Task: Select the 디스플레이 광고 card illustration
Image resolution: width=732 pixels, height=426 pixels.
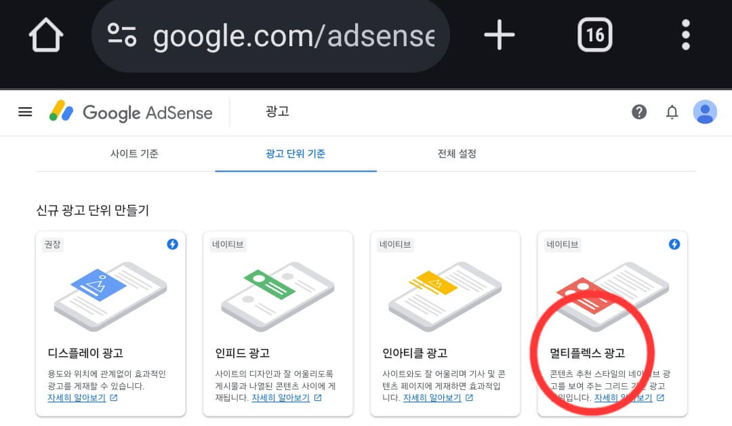Action: [110, 296]
